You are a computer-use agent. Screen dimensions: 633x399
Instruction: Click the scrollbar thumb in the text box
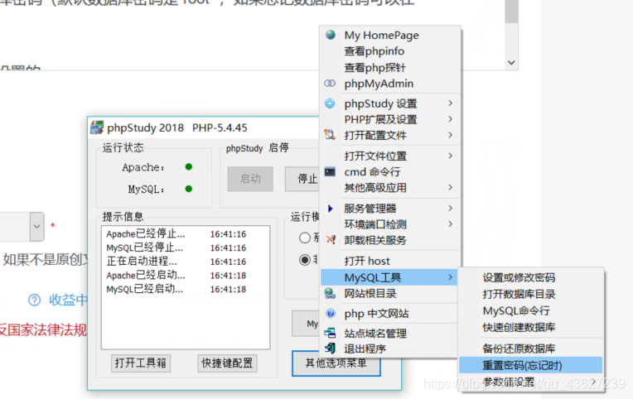(511, 10)
